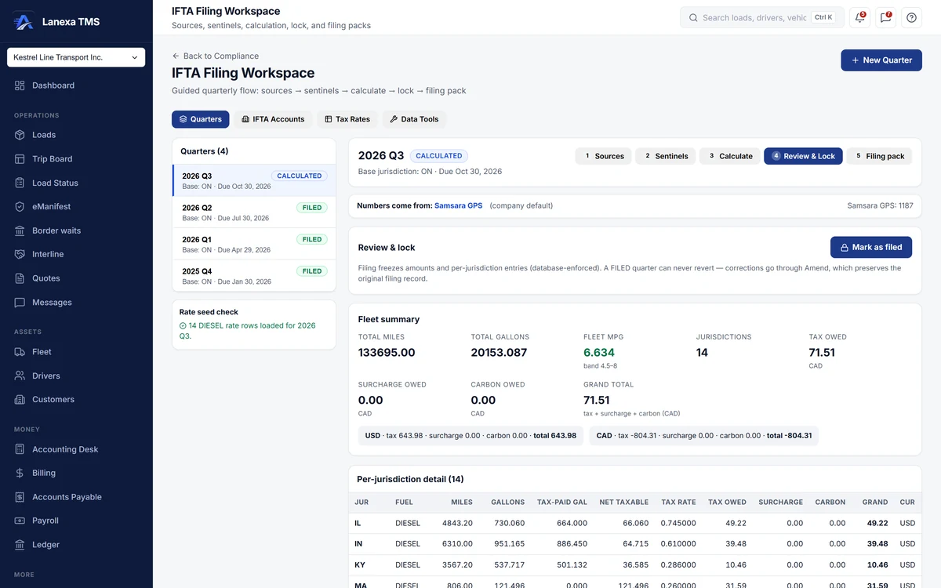Click the Dashboard sidebar icon
The width and height of the screenshot is (941, 588).
pyautogui.click(x=20, y=85)
